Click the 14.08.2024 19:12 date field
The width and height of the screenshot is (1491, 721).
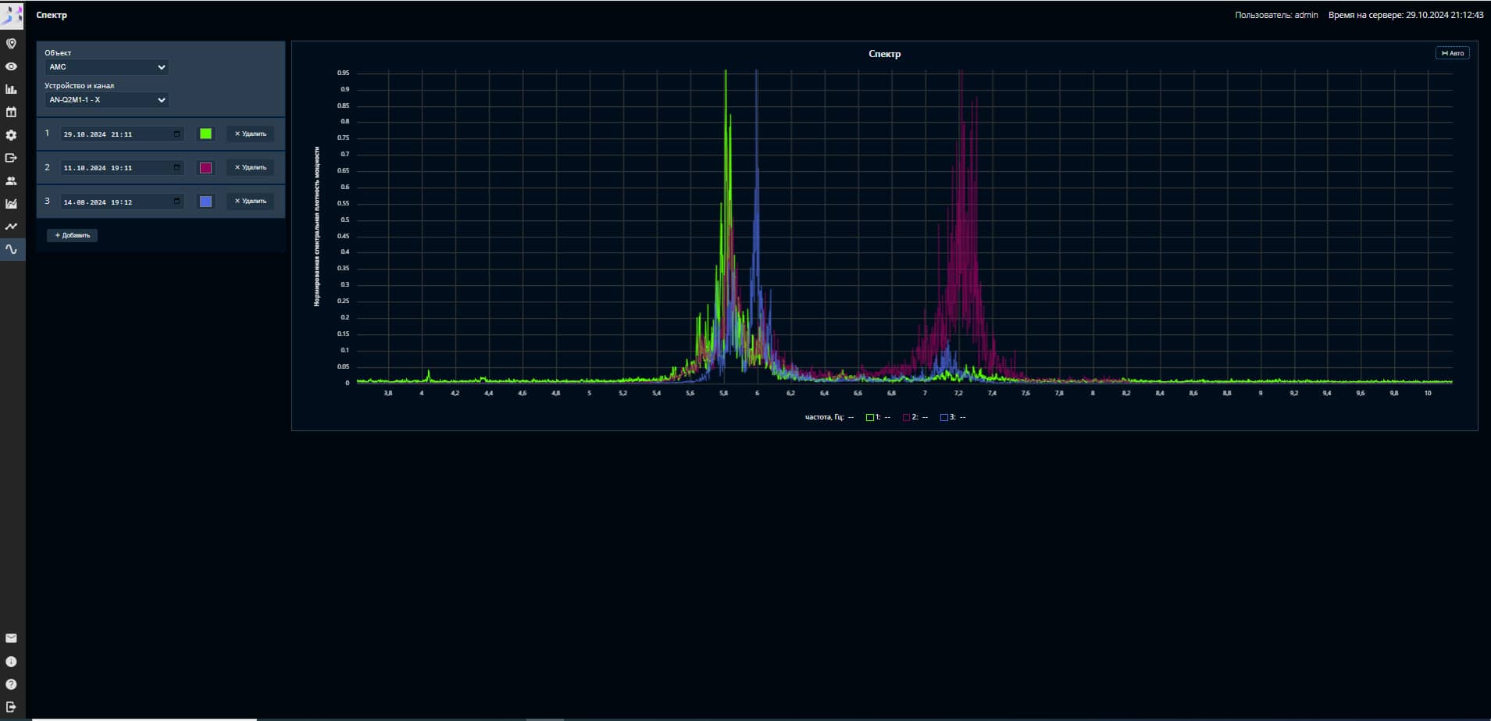pos(117,202)
